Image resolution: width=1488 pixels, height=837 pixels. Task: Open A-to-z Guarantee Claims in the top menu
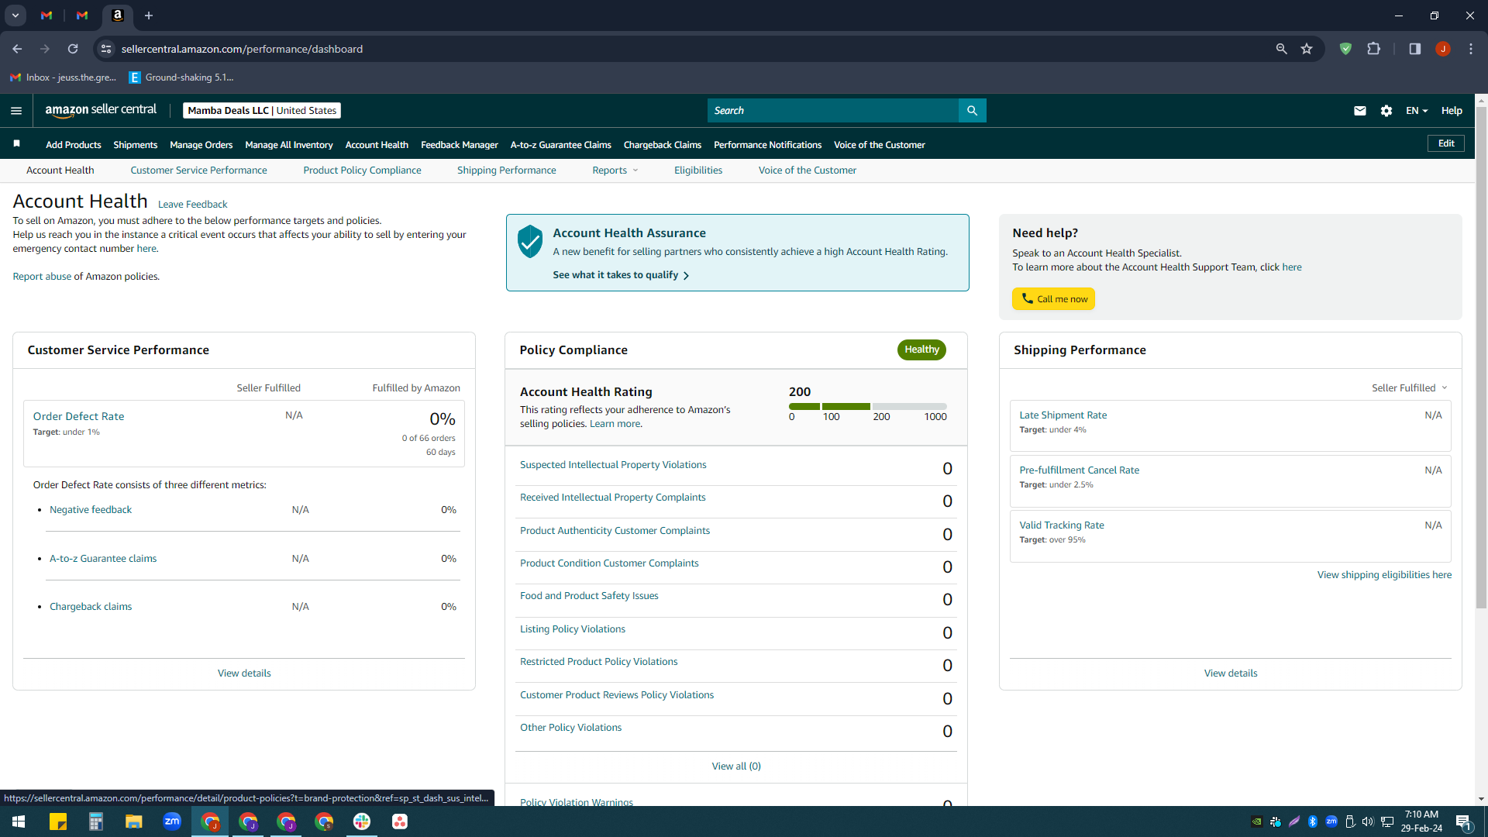561,145
